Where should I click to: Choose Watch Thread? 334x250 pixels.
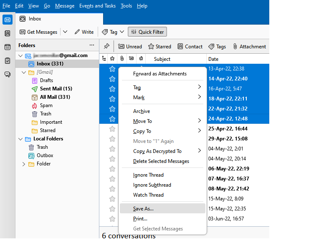coord(162,195)
